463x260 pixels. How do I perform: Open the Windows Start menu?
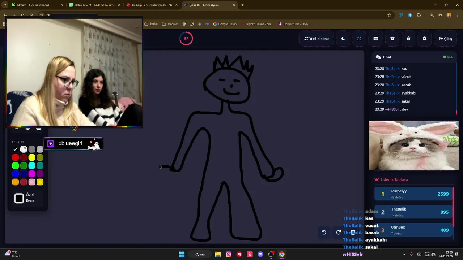(x=182, y=254)
